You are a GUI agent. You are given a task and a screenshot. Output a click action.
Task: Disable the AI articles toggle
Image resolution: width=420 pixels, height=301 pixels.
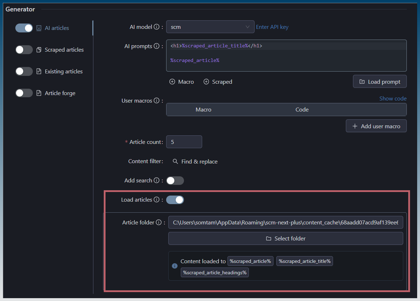coord(24,28)
